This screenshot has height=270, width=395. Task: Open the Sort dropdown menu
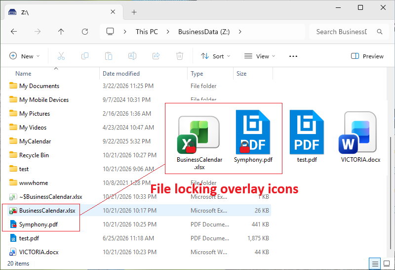[215, 56]
